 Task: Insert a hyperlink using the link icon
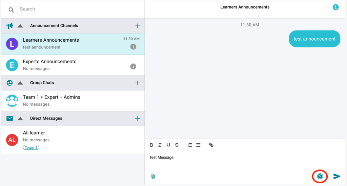coord(211,145)
